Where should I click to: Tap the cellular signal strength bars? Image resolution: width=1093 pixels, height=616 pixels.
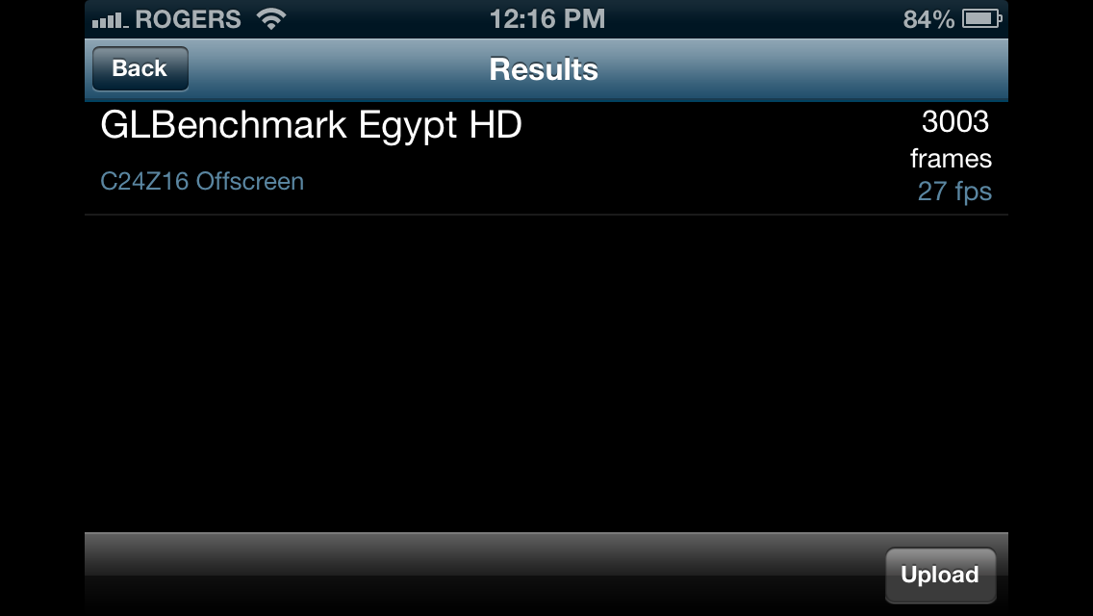(110, 19)
